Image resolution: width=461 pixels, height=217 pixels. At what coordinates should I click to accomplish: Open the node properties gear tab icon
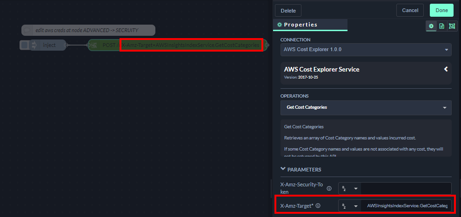tap(431, 26)
